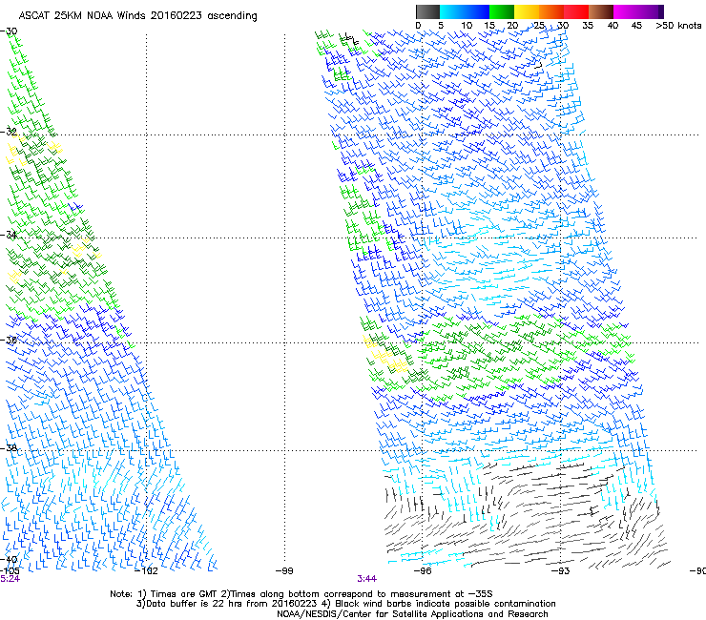Click the '-34' latitude label
This screenshot has width=706, height=620.
coord(9,235)
